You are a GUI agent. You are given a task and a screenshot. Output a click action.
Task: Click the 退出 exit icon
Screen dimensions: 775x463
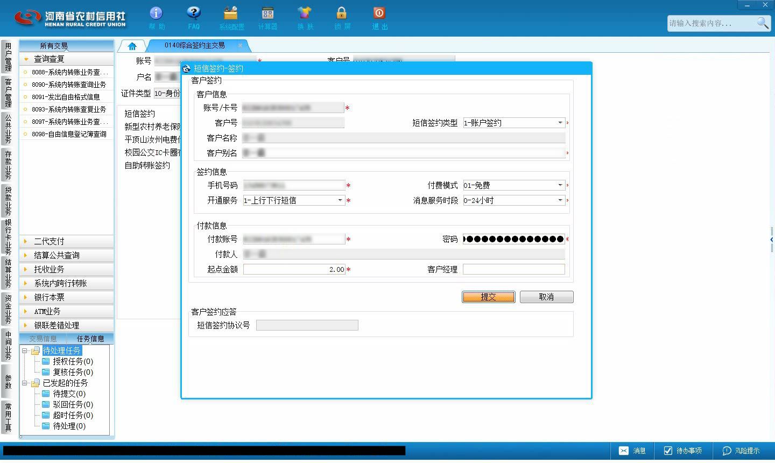point(379,18)
